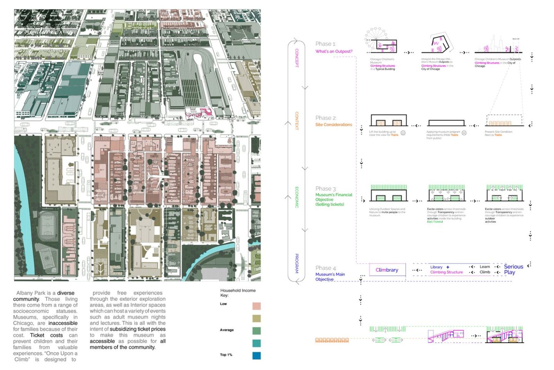Click the Chicago skyline diagram in Phase 1

point(498,44)
